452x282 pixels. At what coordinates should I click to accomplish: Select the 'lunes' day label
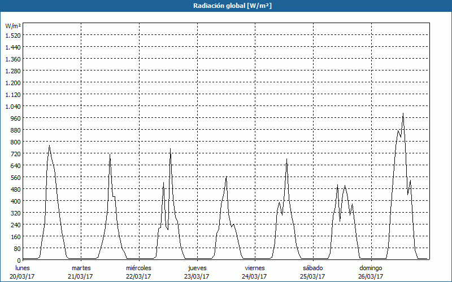click(x=23, y=268)
